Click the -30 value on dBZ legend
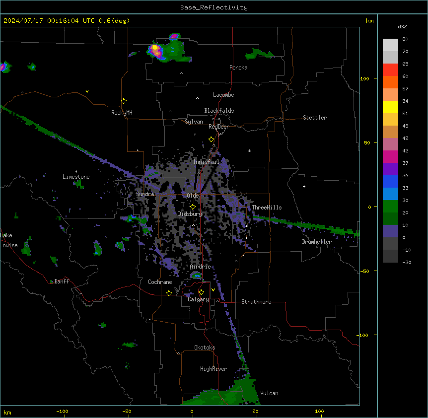Screen dimensions: 428x418 click(407, 262)
